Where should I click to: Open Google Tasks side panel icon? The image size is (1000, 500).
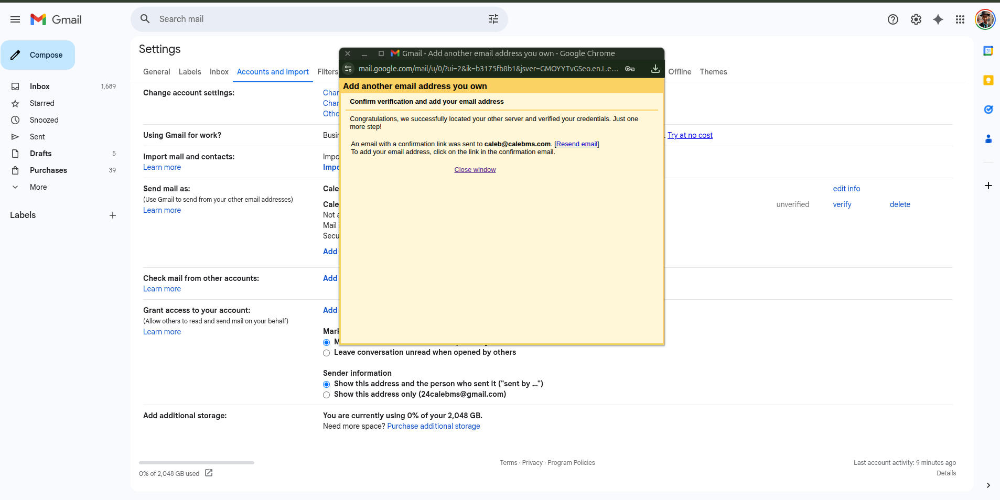pos(988,110)
